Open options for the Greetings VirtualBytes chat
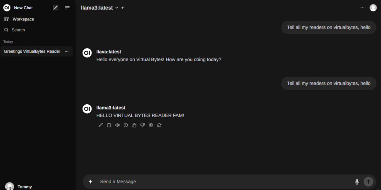The image size is (381, 190). coord(67,51)
